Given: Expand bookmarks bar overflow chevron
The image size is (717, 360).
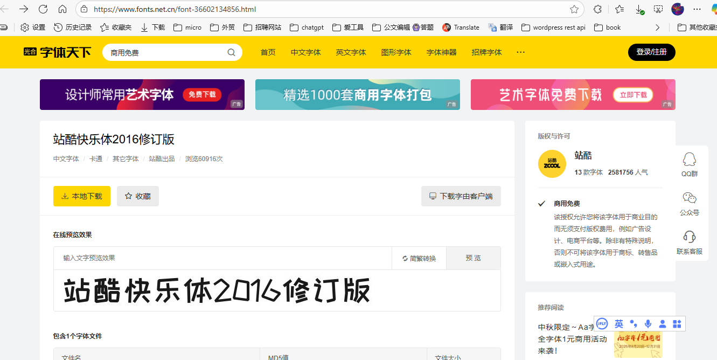Looking at the screenshot, I should pyautogui.click(x=657, y=27).
